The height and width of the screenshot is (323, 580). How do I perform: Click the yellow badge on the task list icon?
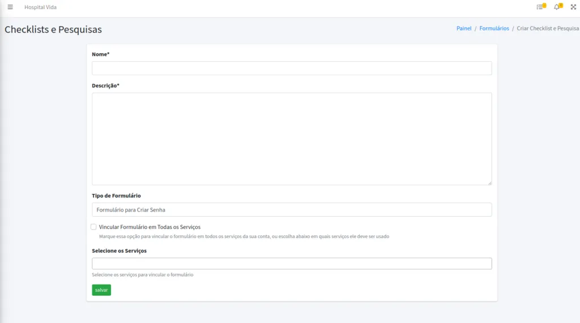coord(544,5)
